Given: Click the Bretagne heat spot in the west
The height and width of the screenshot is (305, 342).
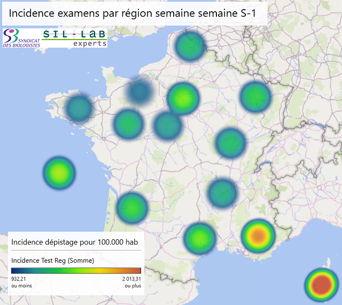Looking at the screenshot, I should pyautogui.click(x=79, y=109).
